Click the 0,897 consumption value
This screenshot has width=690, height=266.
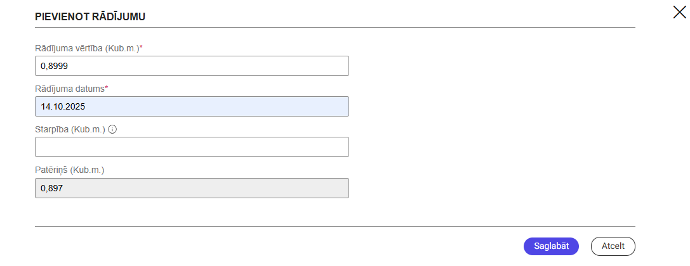pos(51,188)
